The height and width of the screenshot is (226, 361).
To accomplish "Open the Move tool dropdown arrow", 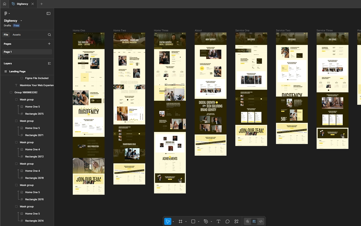I will pyautogui.click(x=173, y=221).
